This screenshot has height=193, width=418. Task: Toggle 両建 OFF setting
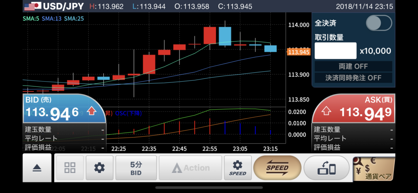[353, 67]
